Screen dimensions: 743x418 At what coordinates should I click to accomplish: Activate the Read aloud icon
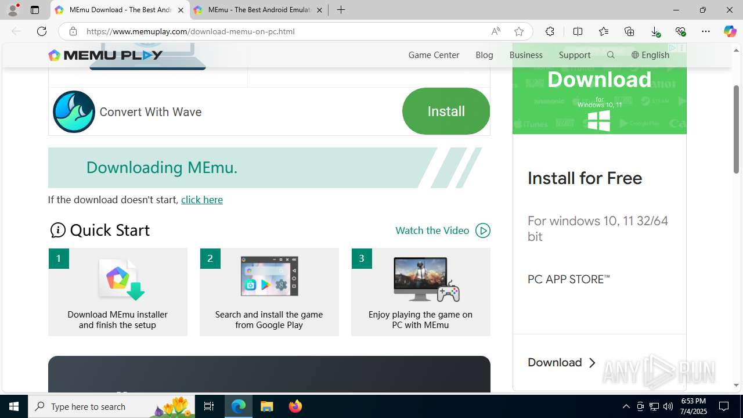(496, 31)
